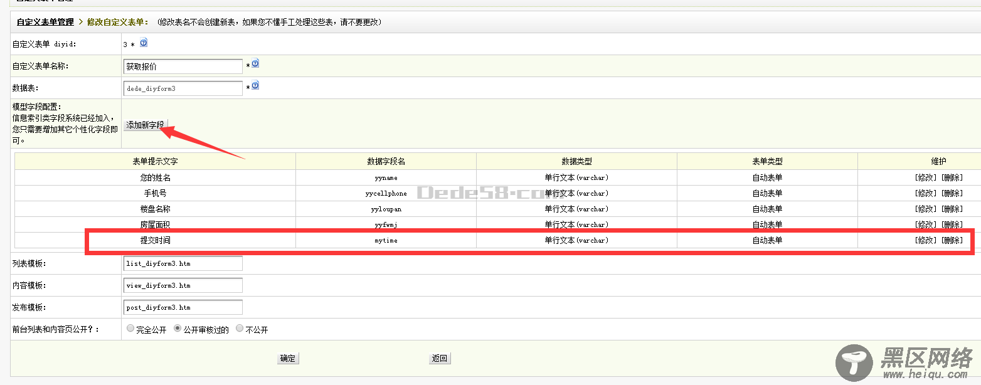981x385 pixels.
Task: Click the 维护 column header
Action: (938, 161)
